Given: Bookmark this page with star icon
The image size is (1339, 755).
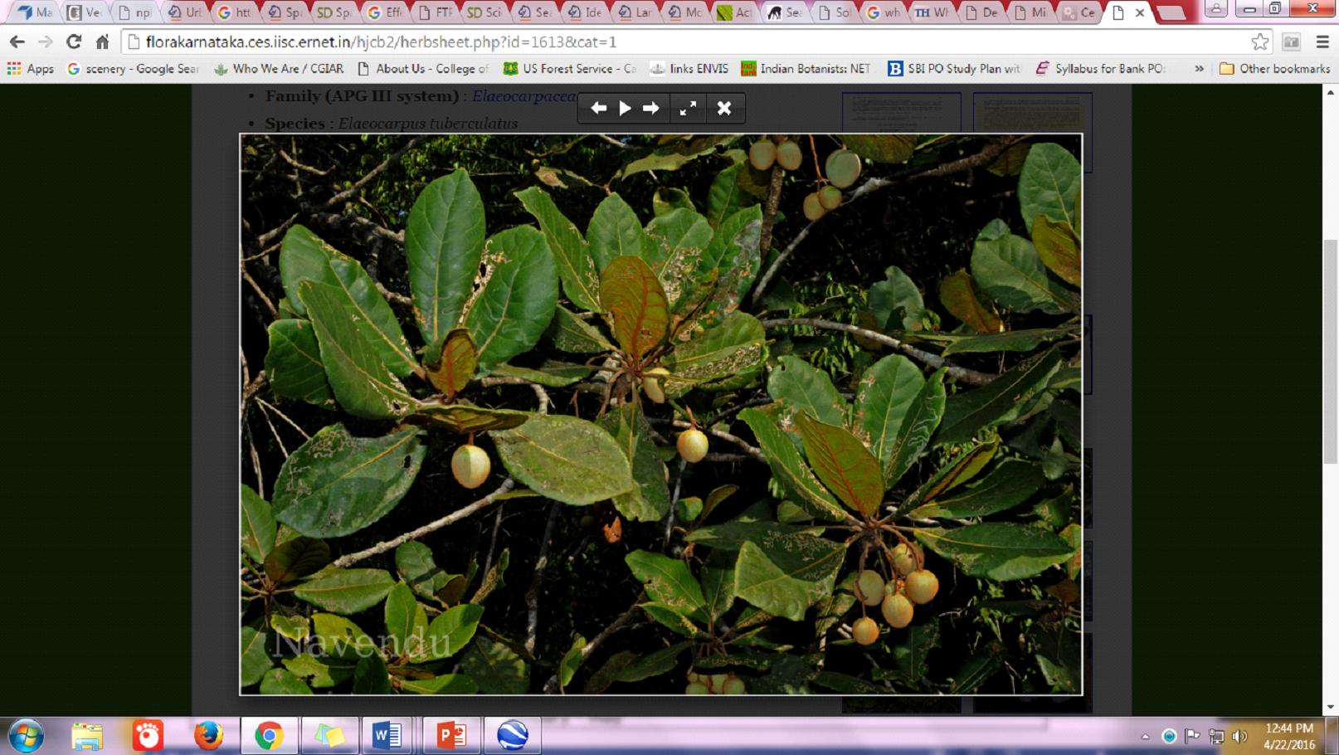Looking at the screenshot, I should [1259, 41].
